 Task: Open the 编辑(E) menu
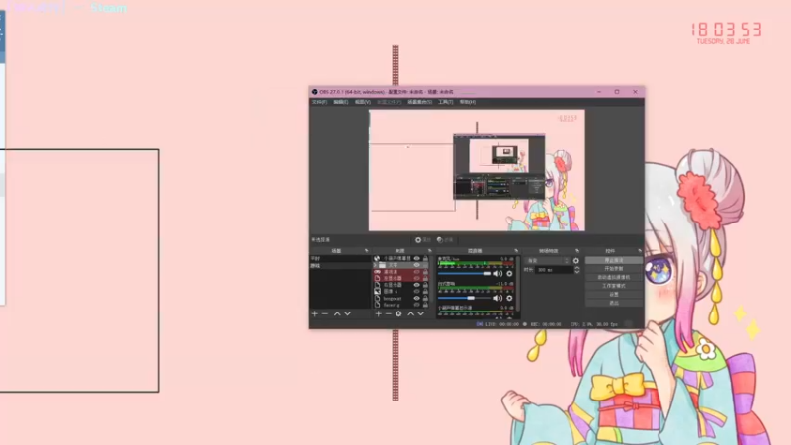click(341, 102)
